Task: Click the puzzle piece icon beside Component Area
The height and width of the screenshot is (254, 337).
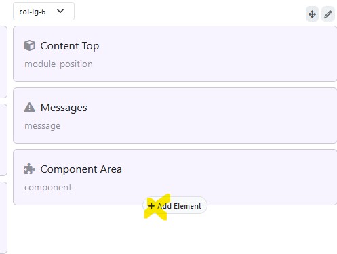Action: [30, 169]
